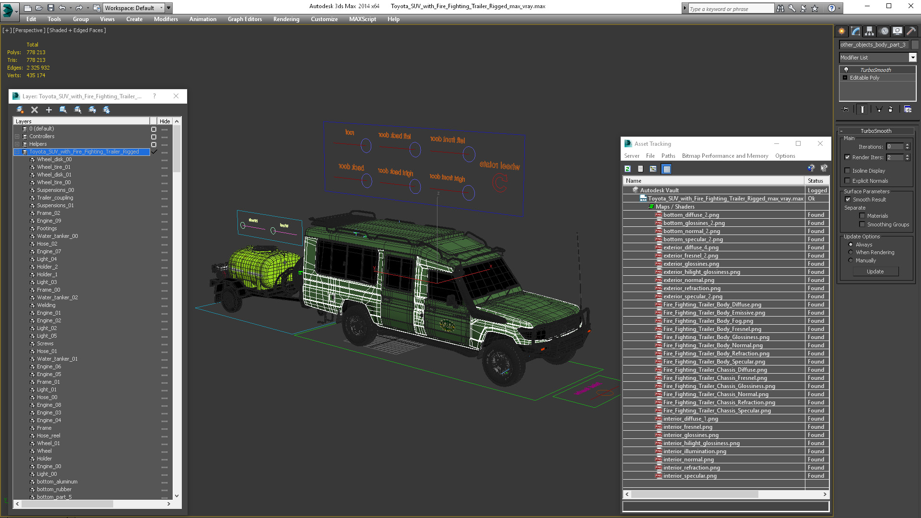The width and height of the screenshot is (921, 518).
Task: Enable Separate by Smoothing Groups checkbox
Action: [862, 224]
